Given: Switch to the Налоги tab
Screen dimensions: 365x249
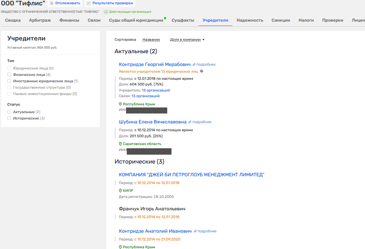Looking at the screenshot, I should (306, 20).
